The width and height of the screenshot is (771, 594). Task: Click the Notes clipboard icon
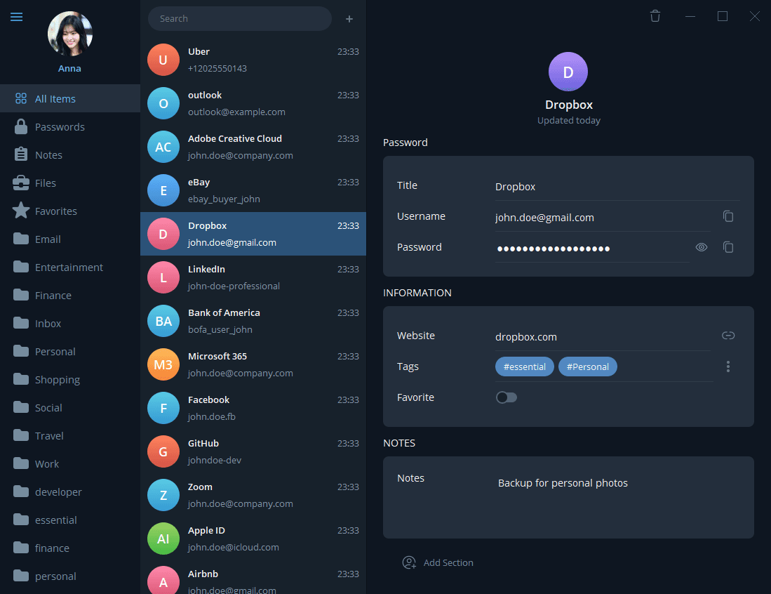pyautogui.click(x=20, y=154)
